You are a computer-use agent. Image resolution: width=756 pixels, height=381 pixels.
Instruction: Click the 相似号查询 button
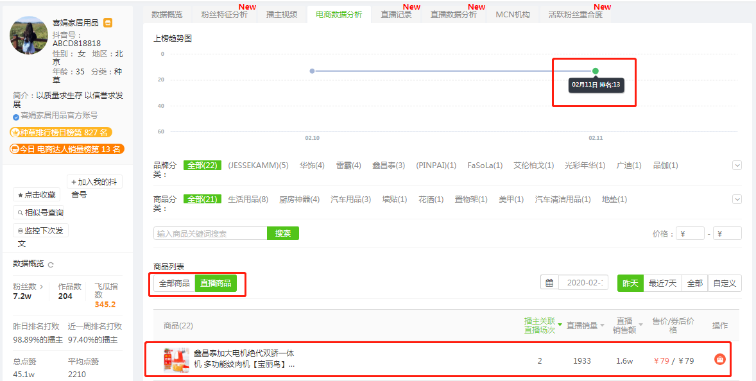coord(38,212)
